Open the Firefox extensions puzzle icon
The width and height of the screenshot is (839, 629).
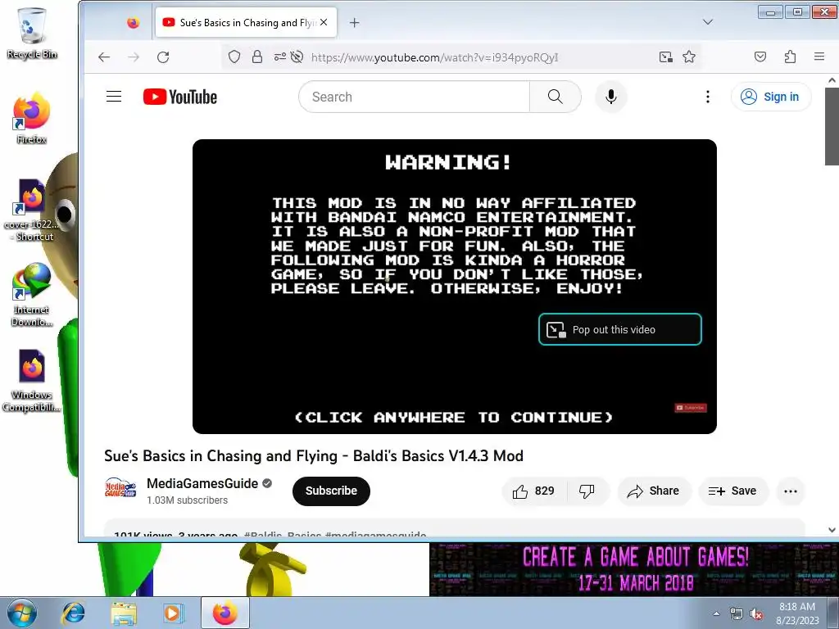point(791,57)
